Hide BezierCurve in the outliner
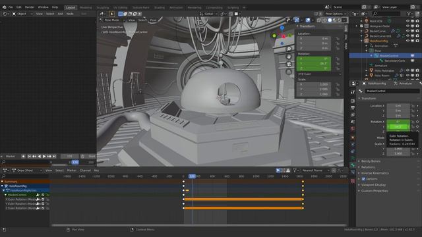The width and height of the screenshot is (422, 237). 407,31
